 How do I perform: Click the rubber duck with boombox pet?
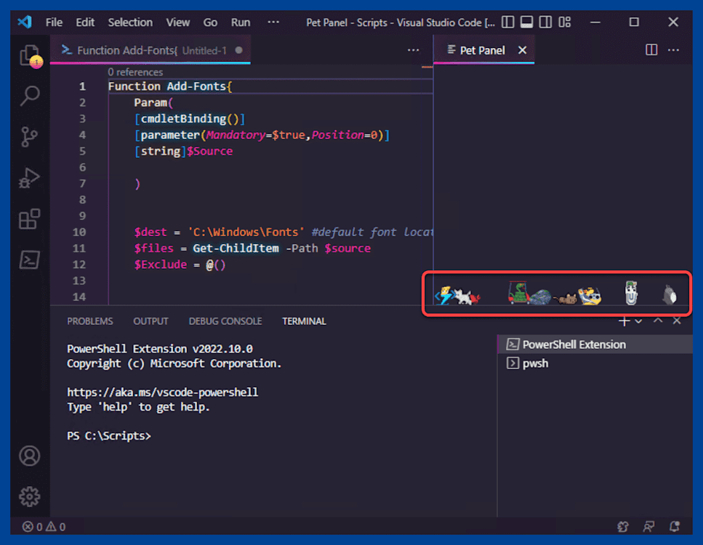click(x=590, y=296)
